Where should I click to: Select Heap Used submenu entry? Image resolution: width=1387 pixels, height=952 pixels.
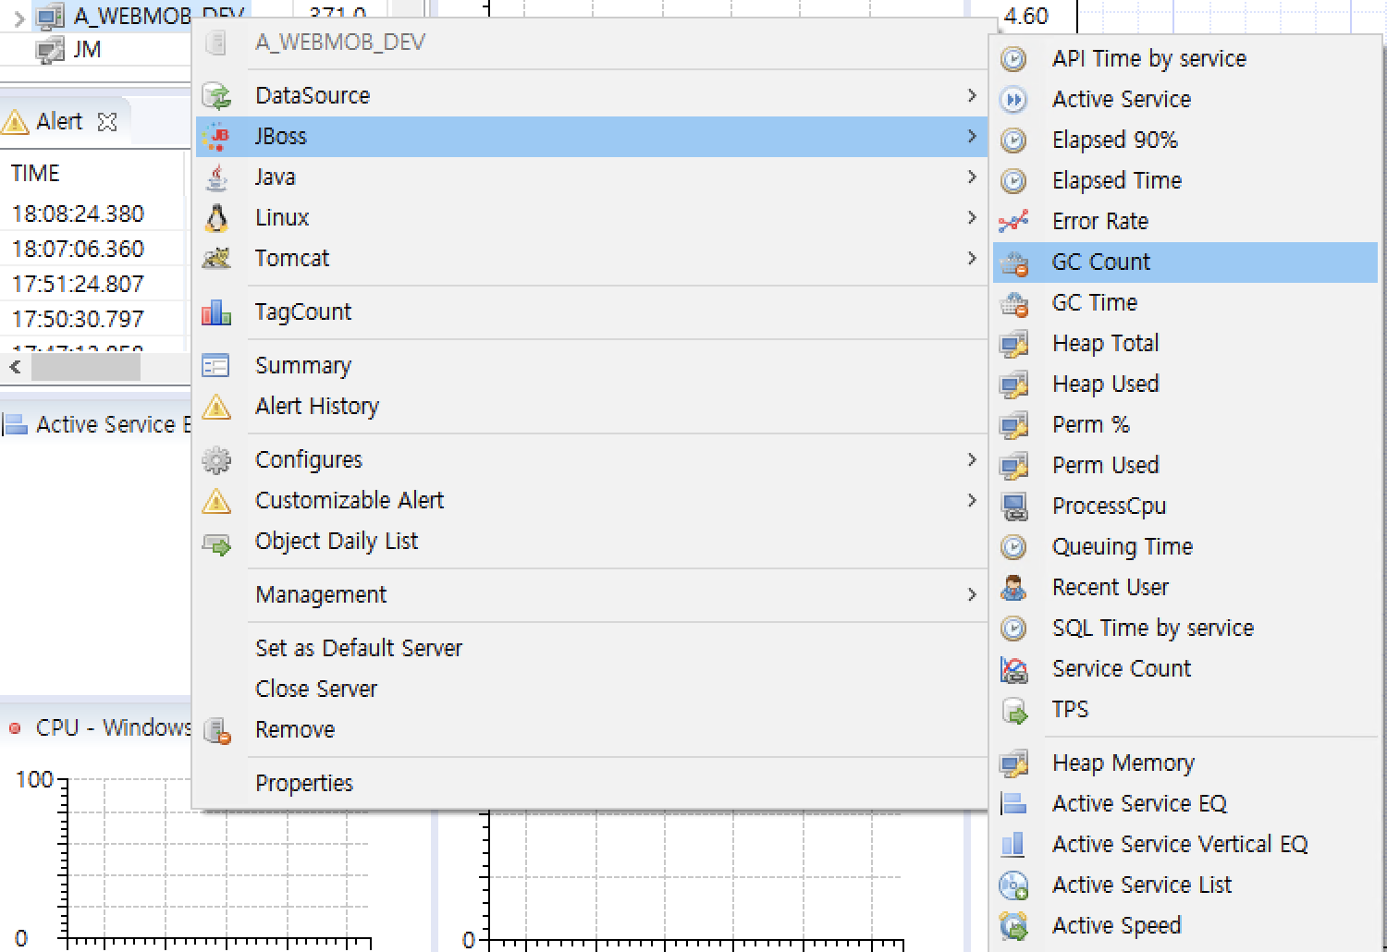pyautogui.click(x=1185, y=384)
